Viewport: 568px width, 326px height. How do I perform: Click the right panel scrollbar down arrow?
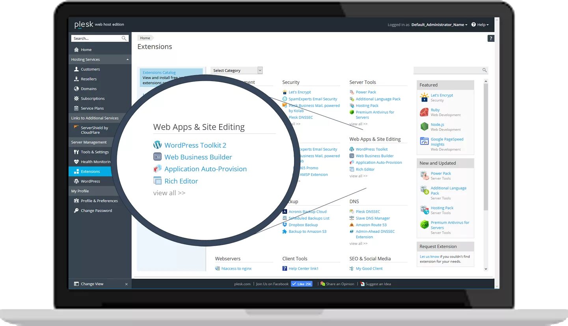[x=486, y=269]
